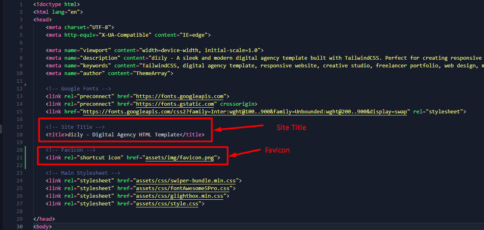The width and height of the screenshot is (484, 230).
Task: Click line number 1 in the gutter
Action: [x=21, y=4]
